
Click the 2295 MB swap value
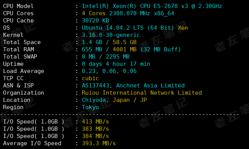(x=118, y=57)
